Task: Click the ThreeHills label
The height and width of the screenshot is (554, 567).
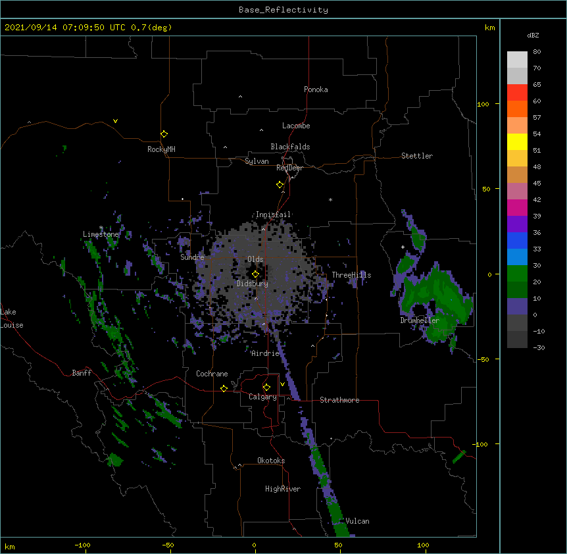Action: (x=351, y=275)
